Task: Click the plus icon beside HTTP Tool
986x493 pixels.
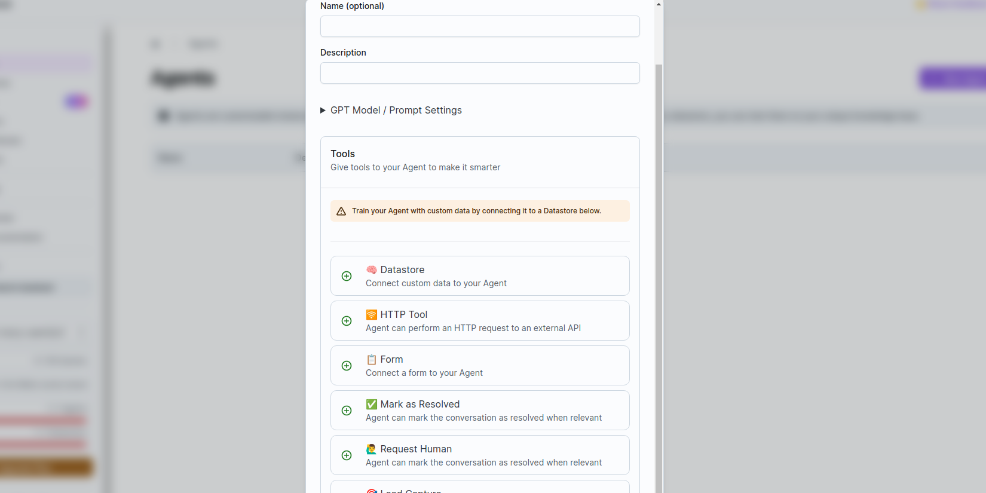Action: (x=347, y=321)
